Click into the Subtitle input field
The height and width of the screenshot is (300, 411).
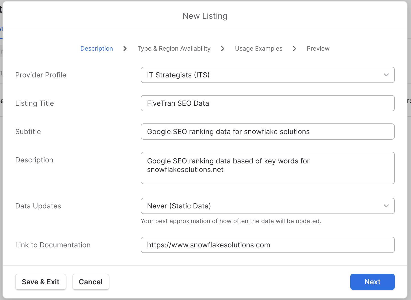[268, 132]
